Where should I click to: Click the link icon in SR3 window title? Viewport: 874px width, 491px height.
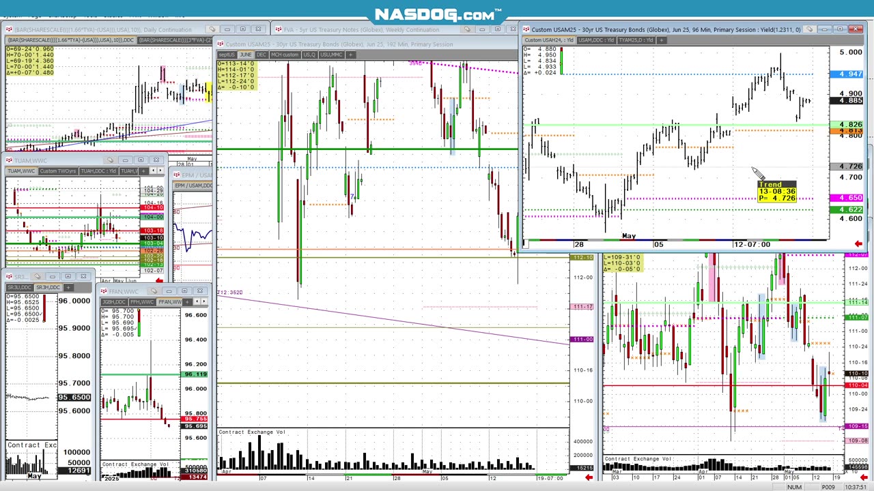click(x=38, y=276)
